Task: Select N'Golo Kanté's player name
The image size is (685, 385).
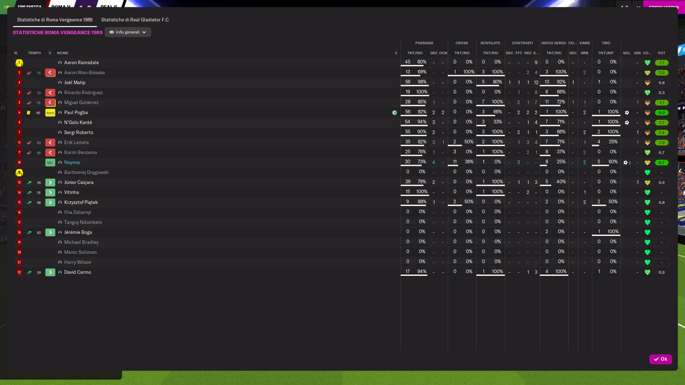Action: point(78,122)
